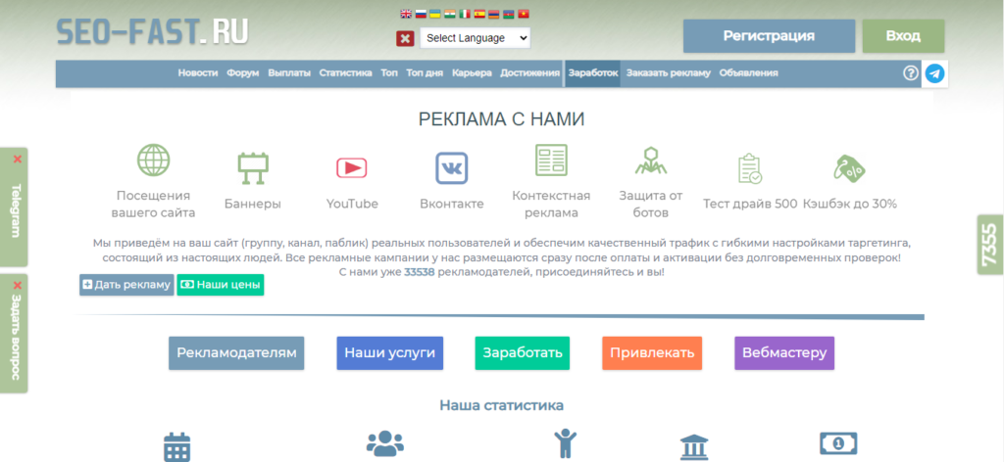This screenshot has width=1004, height=462.
Task: Choose the Vietnamese flag icon
Action: [524, 14]
